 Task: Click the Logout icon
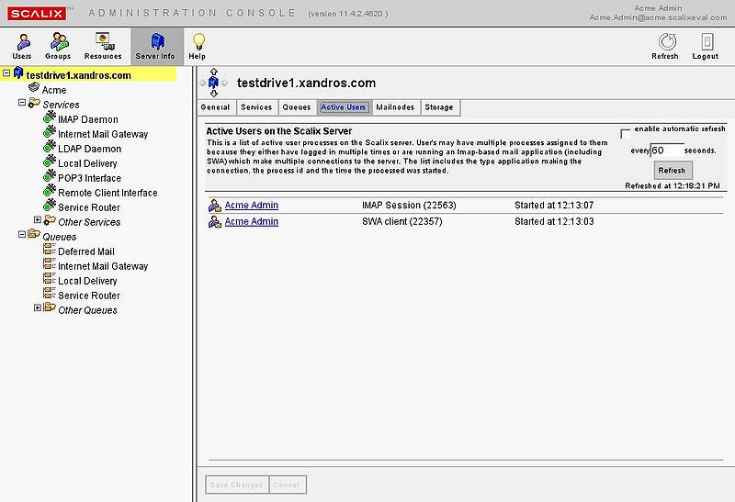click(706, 42)
